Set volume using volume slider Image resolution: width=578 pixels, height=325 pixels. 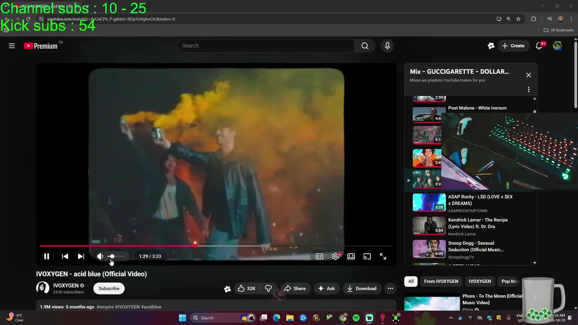(117, 256)
